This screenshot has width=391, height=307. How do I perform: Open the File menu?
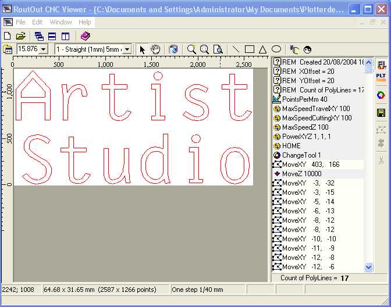pos(20,22)
